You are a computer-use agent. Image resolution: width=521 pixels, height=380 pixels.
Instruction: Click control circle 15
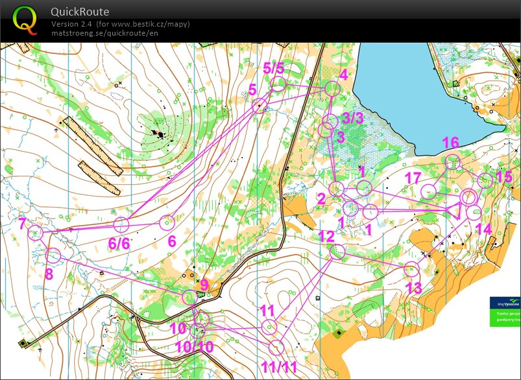[x=484, y=180]
